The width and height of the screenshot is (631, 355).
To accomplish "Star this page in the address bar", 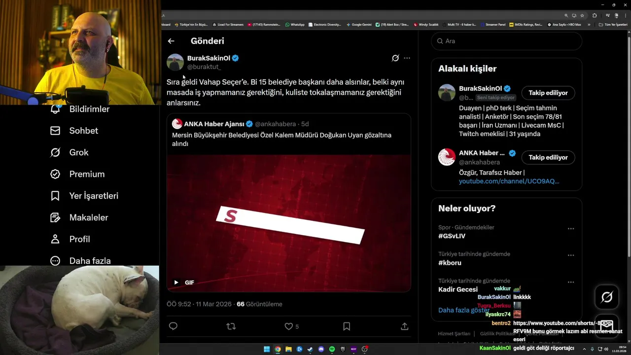I will coord(582,15).
